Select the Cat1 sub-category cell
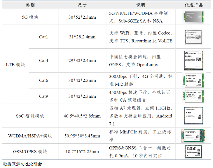This screenshot has width=213, height=168. (x=43, y=37)
